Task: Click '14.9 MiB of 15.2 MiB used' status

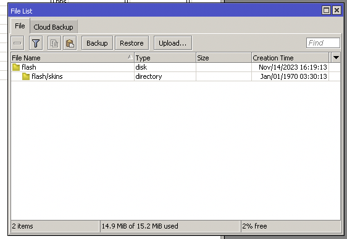Action: [x=140, y=226]
